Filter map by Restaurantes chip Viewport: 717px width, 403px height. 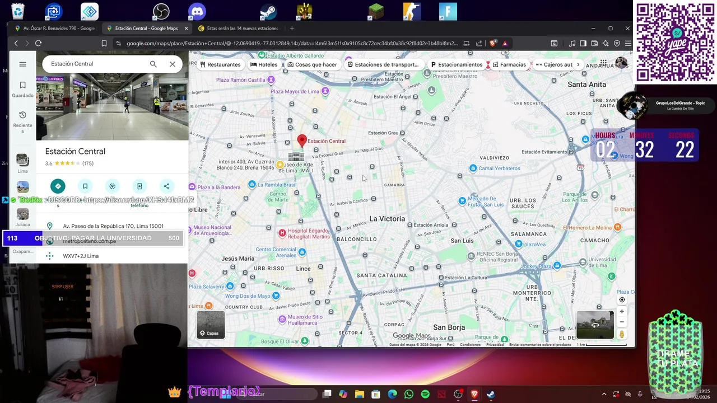[x=220, y=64]
